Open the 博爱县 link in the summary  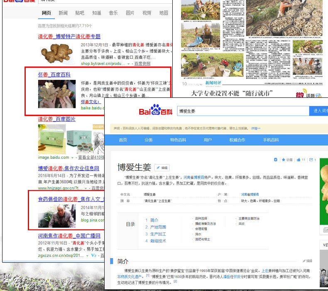click(x=199, y=178)
